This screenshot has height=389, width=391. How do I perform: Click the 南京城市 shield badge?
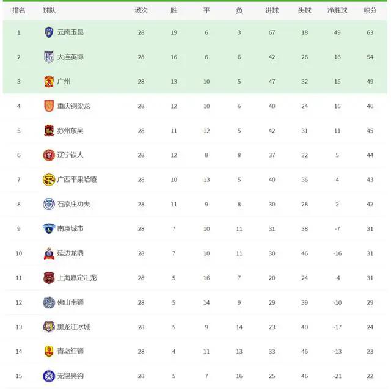pyautogui.click(x=49, y=228)
